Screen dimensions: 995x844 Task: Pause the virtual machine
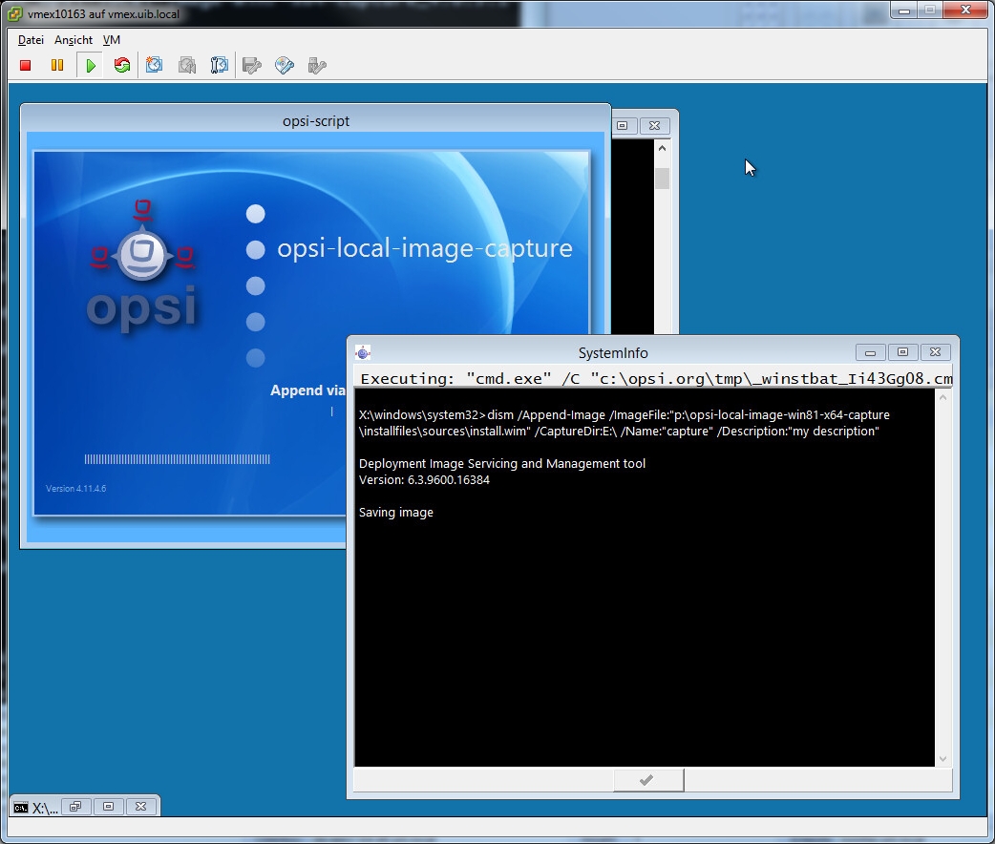coord(57,65)
